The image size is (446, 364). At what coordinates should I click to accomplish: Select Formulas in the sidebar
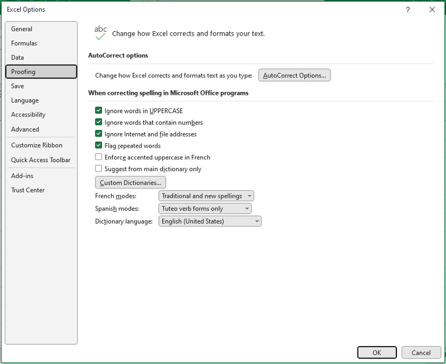(41, 43)
